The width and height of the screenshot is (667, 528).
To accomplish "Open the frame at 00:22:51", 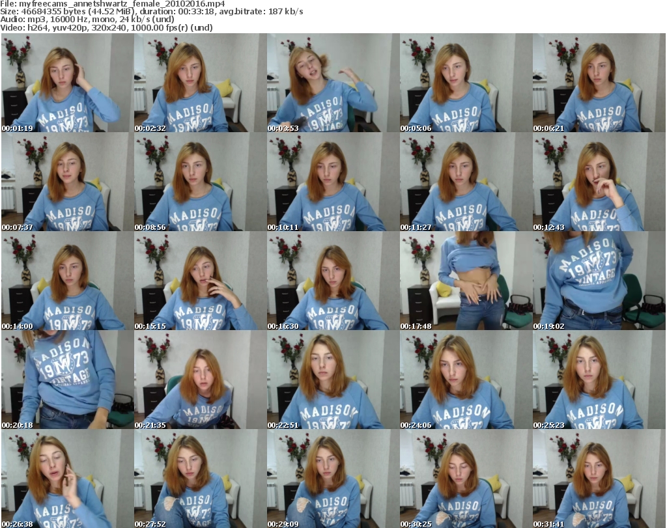I will (x=333, y=380).
